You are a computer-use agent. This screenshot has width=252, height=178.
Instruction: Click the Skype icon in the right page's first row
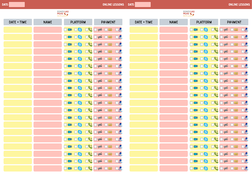click(x=206, y=30)
